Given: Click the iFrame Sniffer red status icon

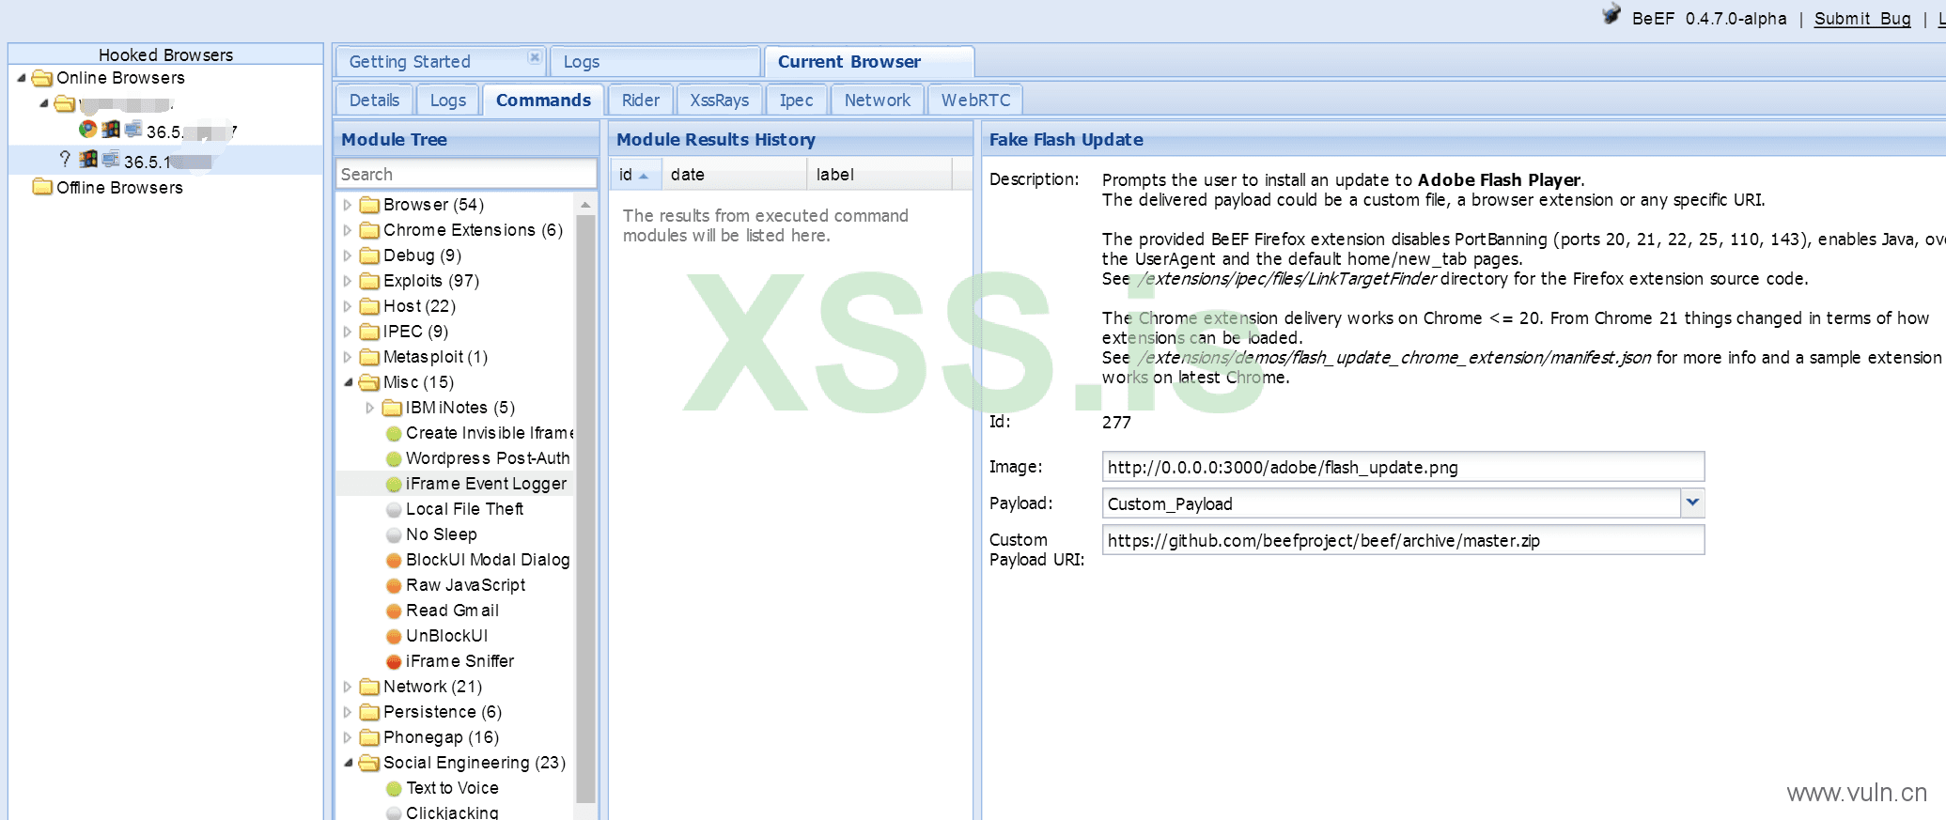Looking at the screenshot, I should (x=394, y=662).
